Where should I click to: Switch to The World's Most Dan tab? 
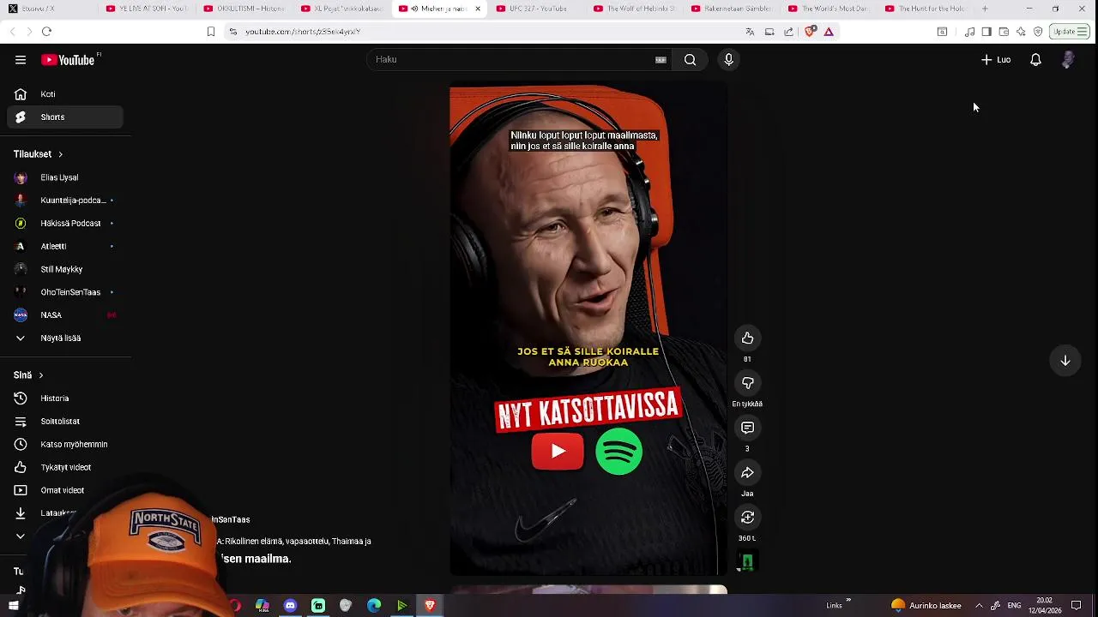829,9
